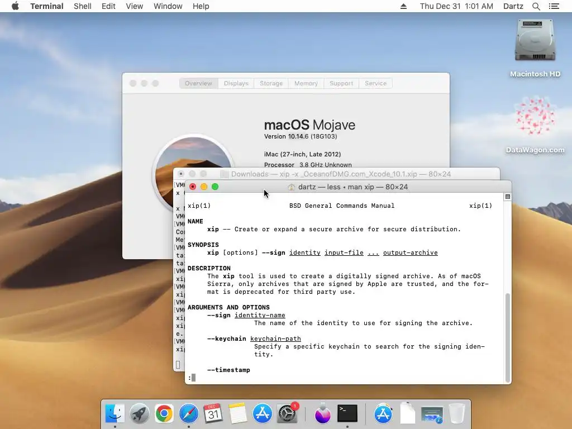Click 'ARGUMENTS AND OPTIONS' heading
The width and height of the screenshot is (572, 429).
228,308
